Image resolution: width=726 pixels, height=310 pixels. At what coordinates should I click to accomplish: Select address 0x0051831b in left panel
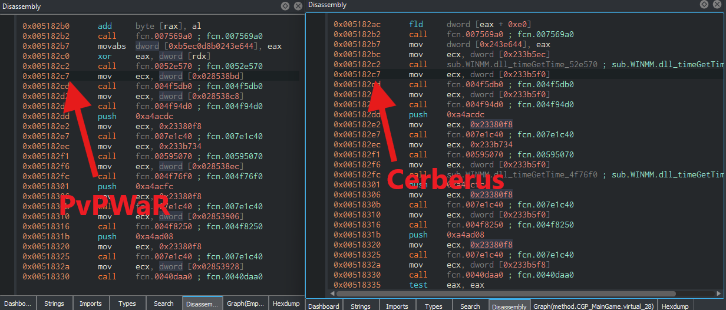[x=46, y=236]
